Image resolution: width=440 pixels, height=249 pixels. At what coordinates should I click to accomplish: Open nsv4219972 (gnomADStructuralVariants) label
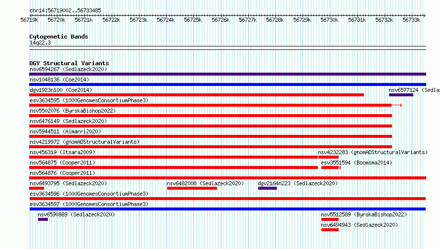85,142
